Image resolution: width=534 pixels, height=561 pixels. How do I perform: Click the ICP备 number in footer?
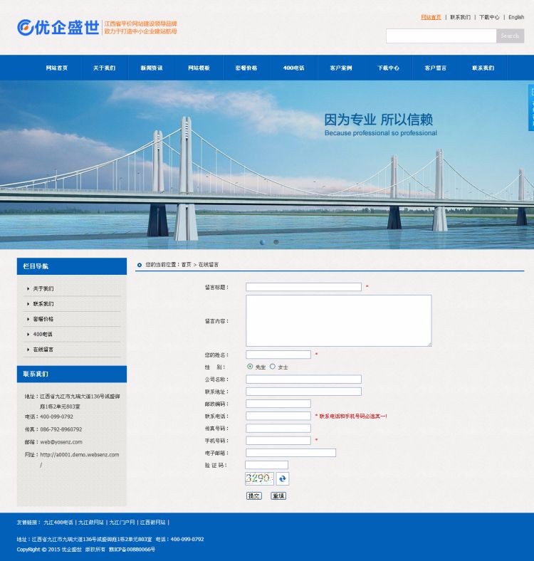pyautogui.click(x=132, y=549)
